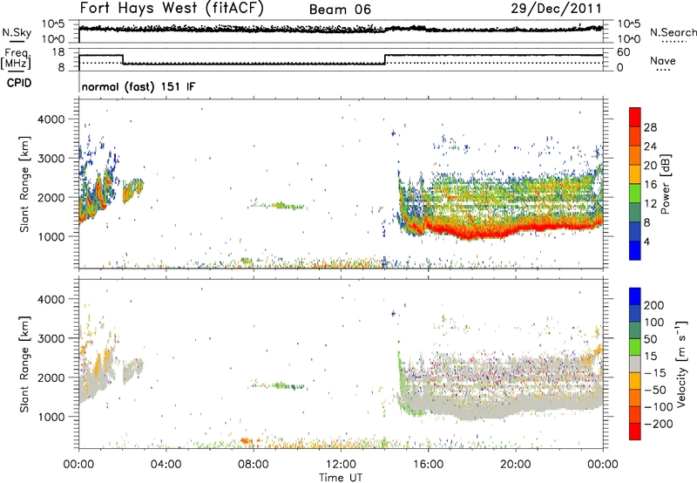Click the '1000' tick in the Velocity panel

point(51,417)
